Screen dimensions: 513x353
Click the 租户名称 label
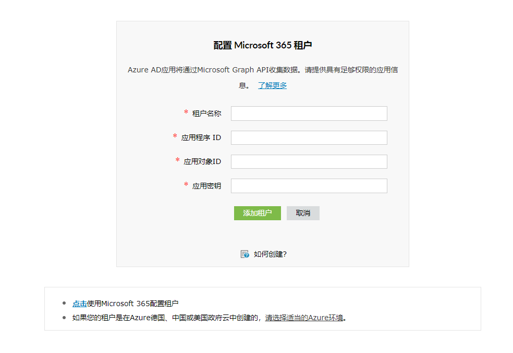tap(206, 114)
